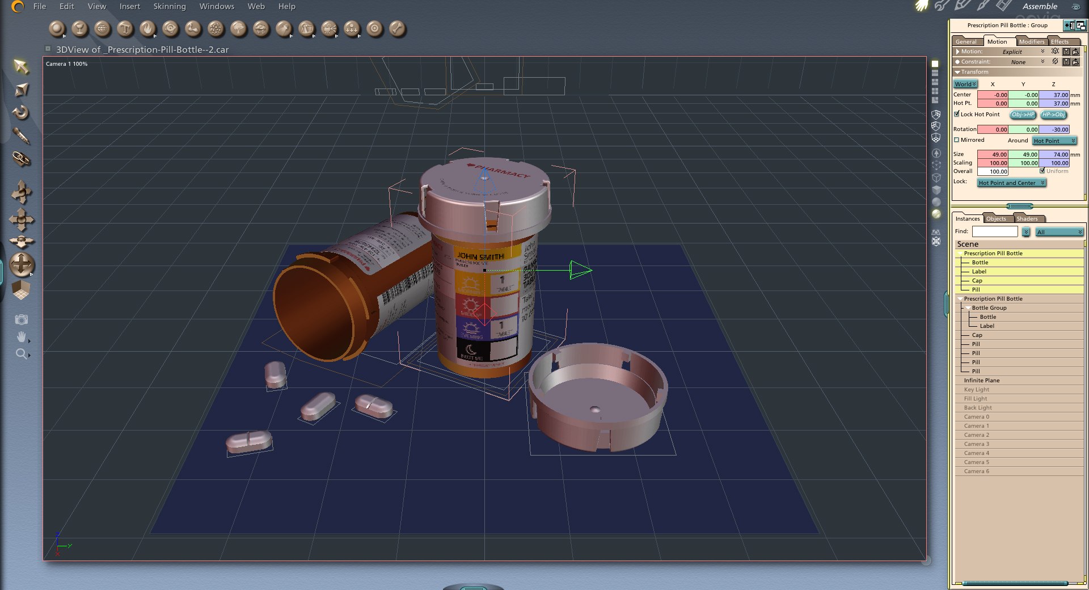Click the render camera snapshot icon

21,319
